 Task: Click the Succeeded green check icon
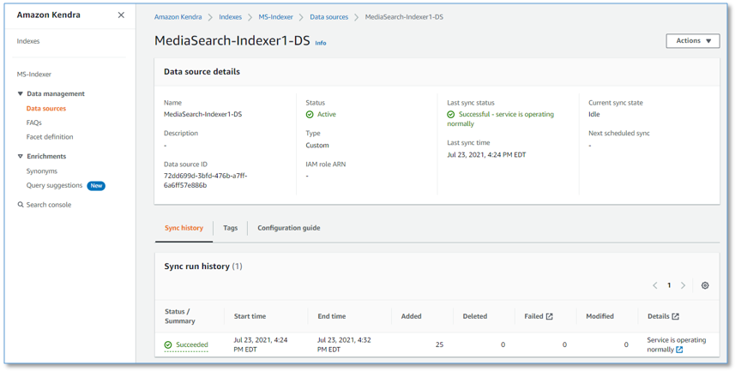click(168, 344)
